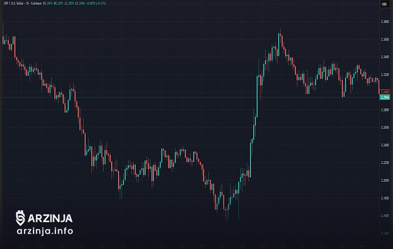Click the open value O2.2874
Image resolution: width=393 pixels, height=249 pixels.
48,3
